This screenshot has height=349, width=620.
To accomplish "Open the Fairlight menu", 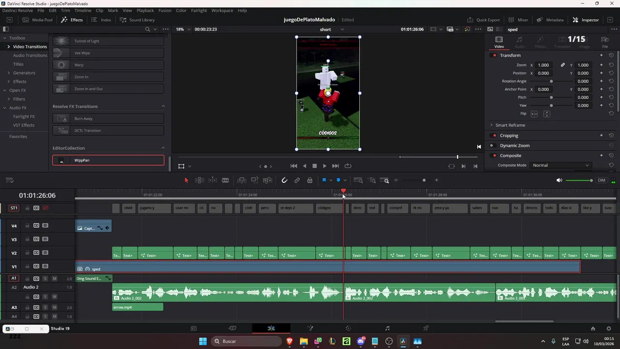I will [199, 10].
